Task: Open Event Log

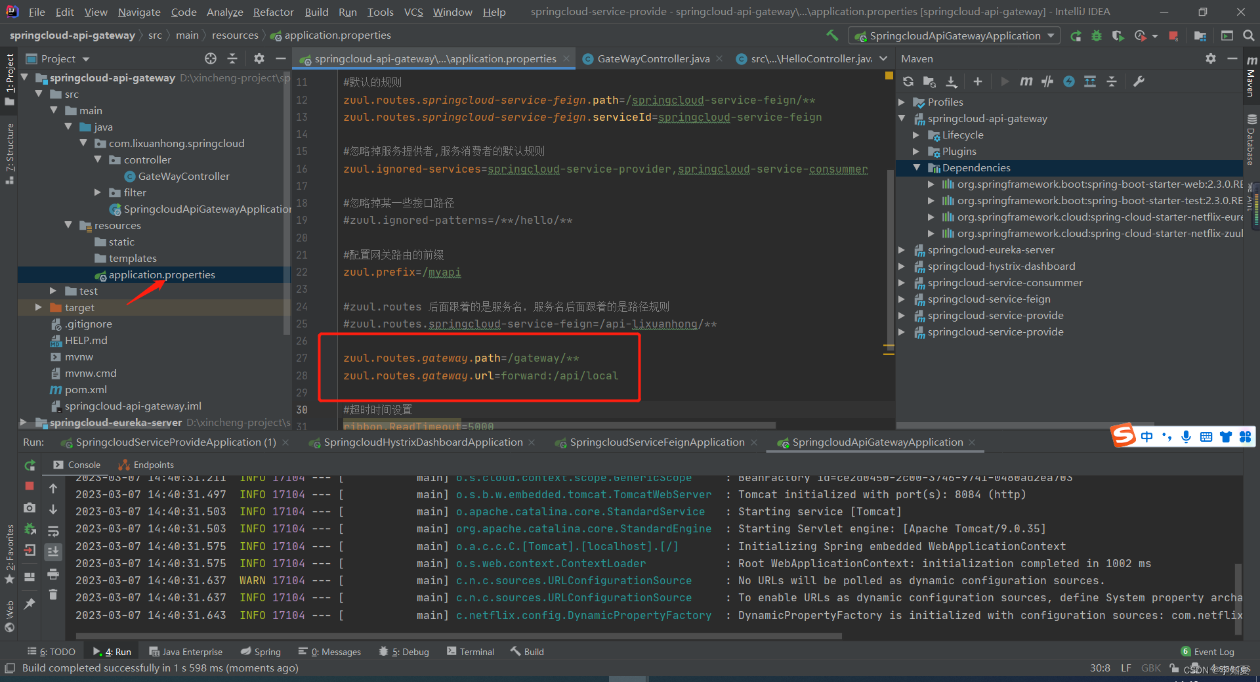Action: point(1207,652)
